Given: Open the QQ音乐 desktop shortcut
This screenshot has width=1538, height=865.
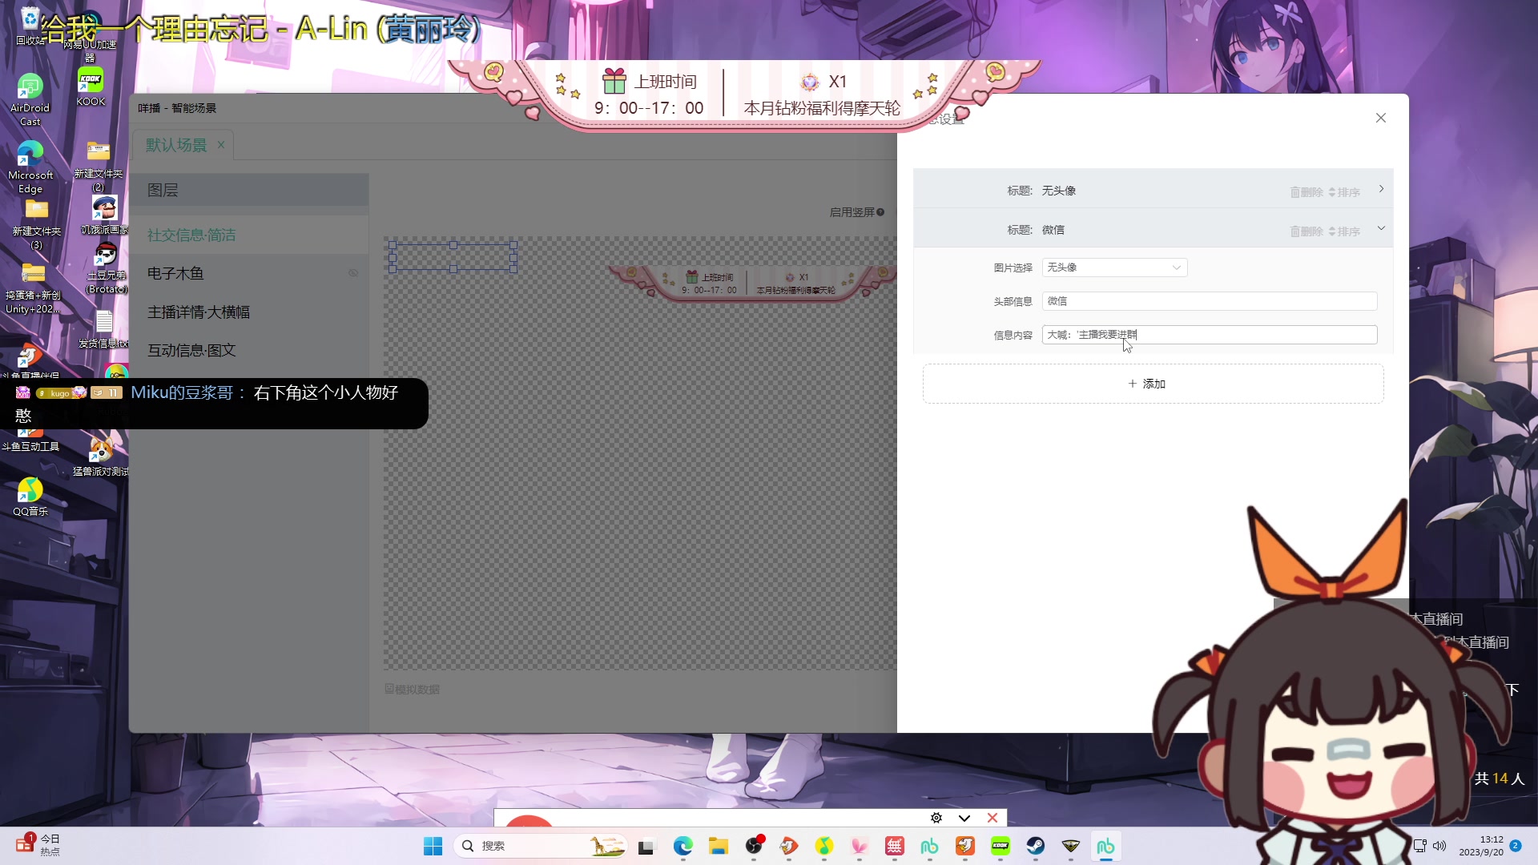Looking at the screenshot, I should pyautogui.click(x=30, y=497).
